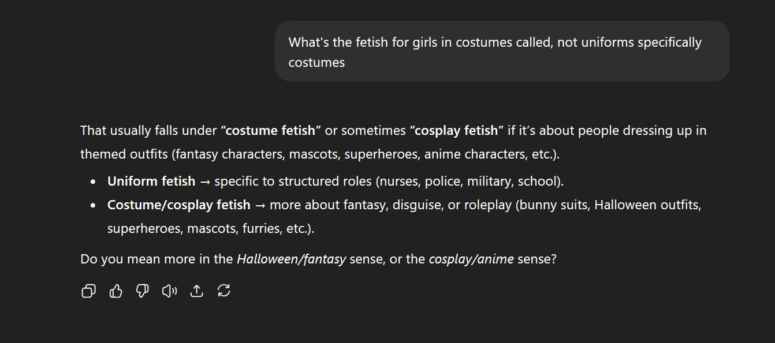
Task: Click the word "costumes" on the prompt's second line
Action: (x=316, y=63)
